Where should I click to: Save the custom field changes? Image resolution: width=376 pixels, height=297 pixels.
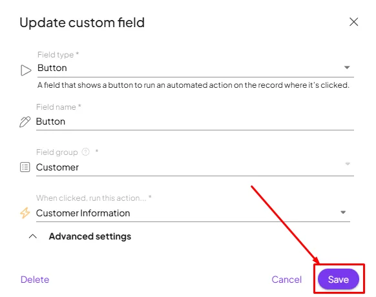[x=339, y=280]
